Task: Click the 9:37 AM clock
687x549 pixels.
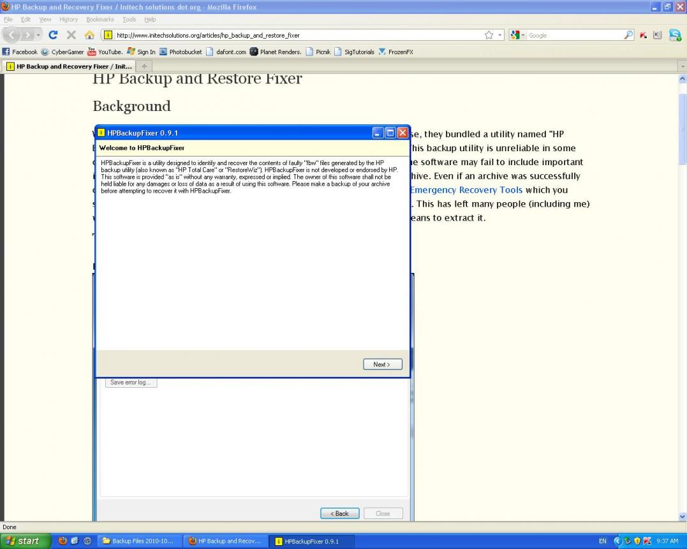Action: pos(667,541)
